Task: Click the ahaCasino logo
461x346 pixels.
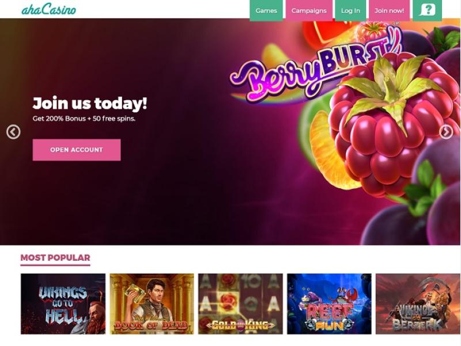Action: (49, 9)
